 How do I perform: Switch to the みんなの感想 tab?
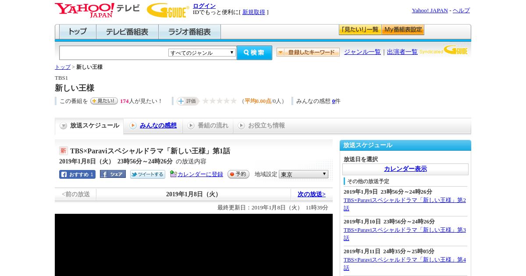point(158,126)
